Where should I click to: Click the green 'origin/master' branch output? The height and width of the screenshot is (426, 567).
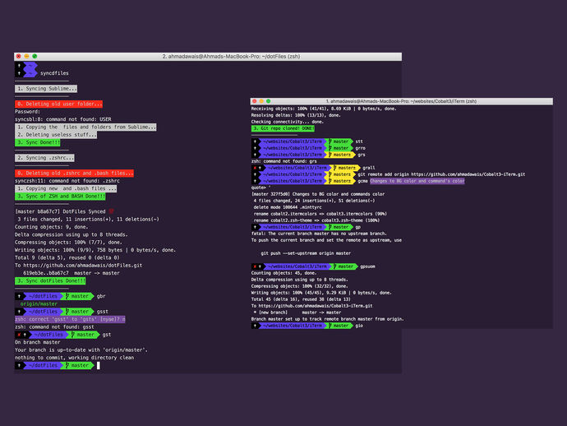pyautogui.click(x=39, y=304)
